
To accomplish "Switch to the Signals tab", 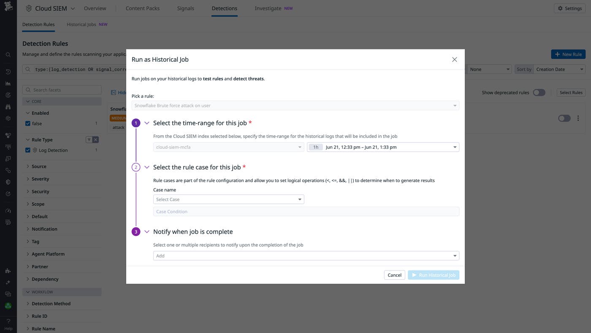I will point(186,8).
